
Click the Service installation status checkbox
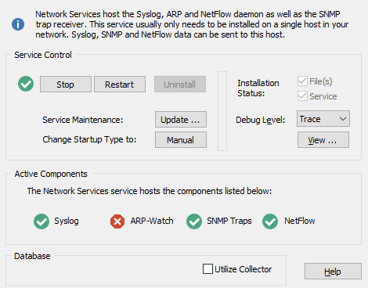[x=302, y=96]
